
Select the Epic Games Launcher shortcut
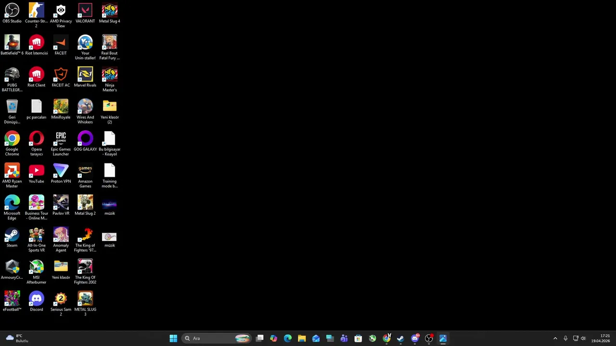click(61, 144)
